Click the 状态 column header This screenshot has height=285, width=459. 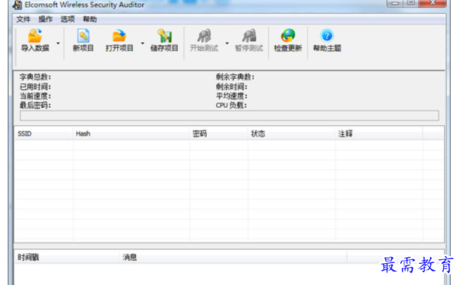tap(292, 134)
